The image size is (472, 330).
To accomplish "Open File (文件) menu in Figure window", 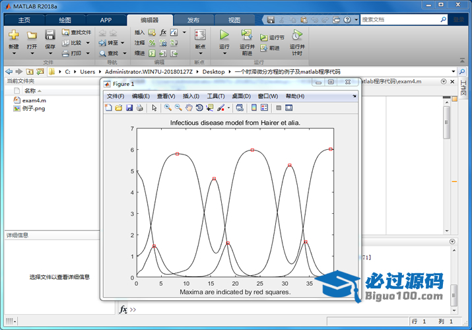I will click(116, 96).
